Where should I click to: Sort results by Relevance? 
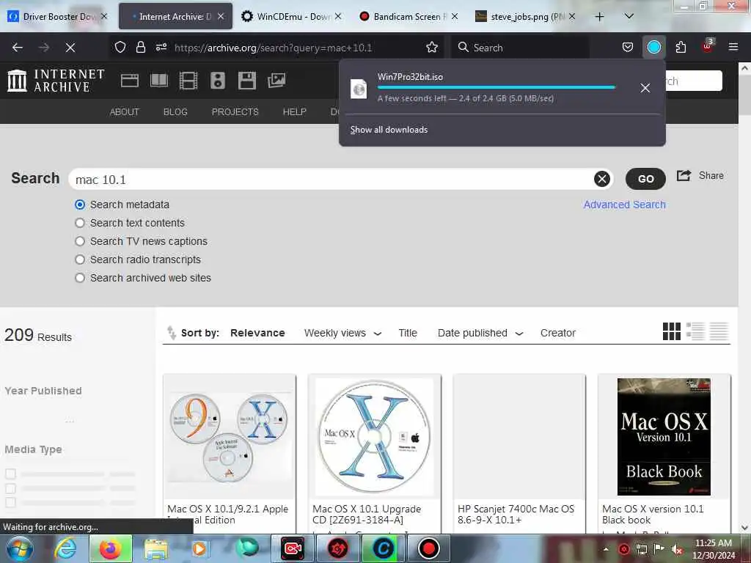[257, 334]
